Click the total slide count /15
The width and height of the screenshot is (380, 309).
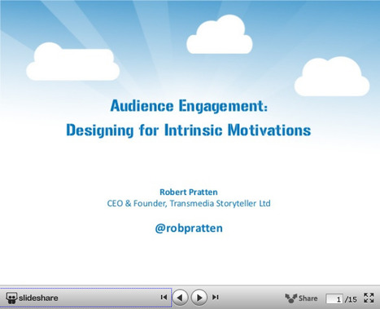click(351, 299)
